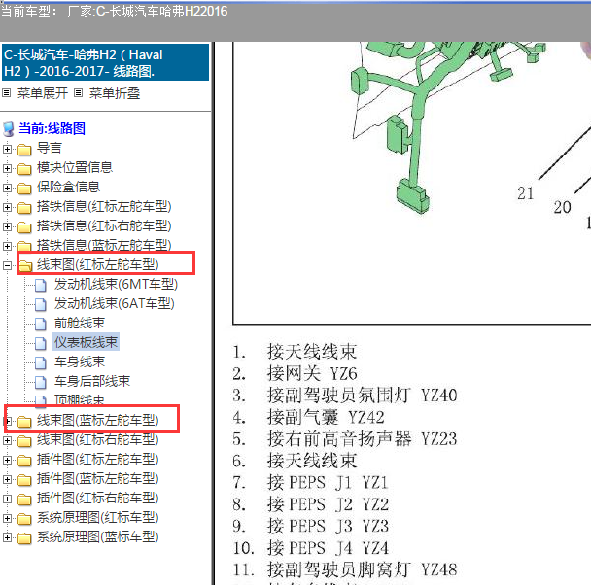Screen dimensions: 591x585
Task: Click the text 接副驾驶员氛围灯 YZ40
Action: (362, 396)
